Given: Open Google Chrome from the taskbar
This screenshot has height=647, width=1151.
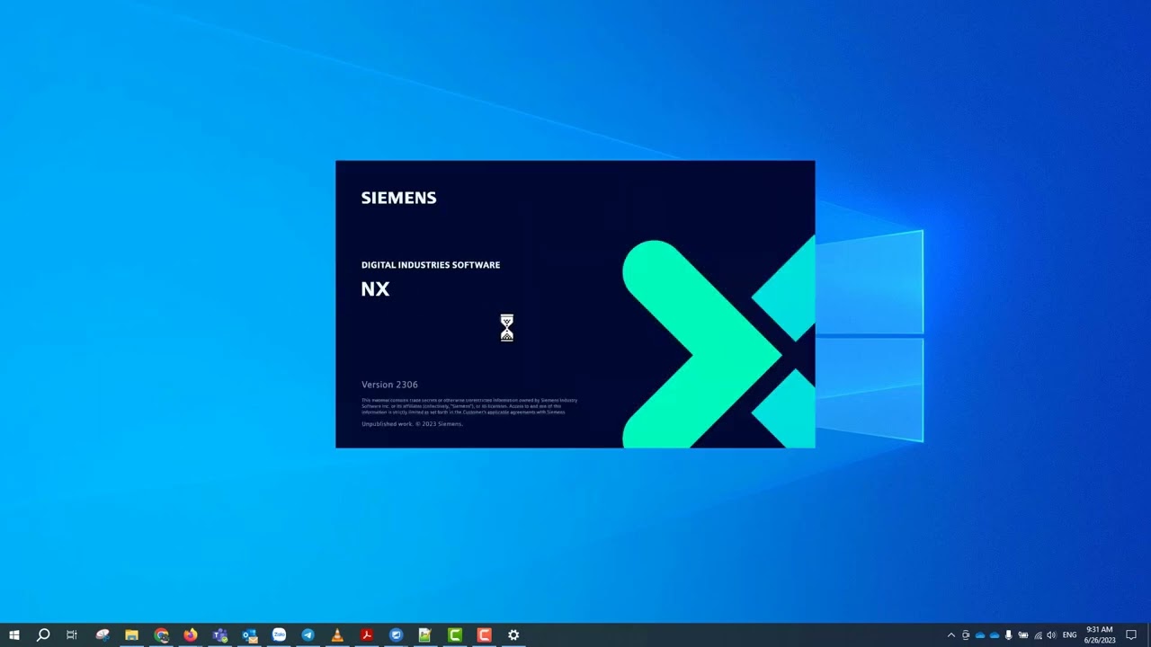Looking at the screenshot, I should 161,635.
